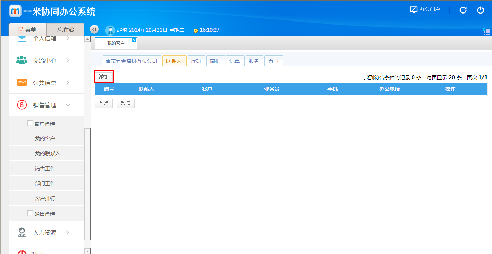Viewport: 492px width, 254px height.
Task: Open the 南京五金建材有限公司 tab
Action: pos(132,61)
